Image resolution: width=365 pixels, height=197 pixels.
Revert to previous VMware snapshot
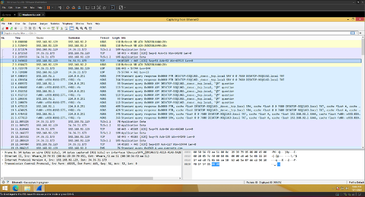pyautogui.click(x=74, y=8)
